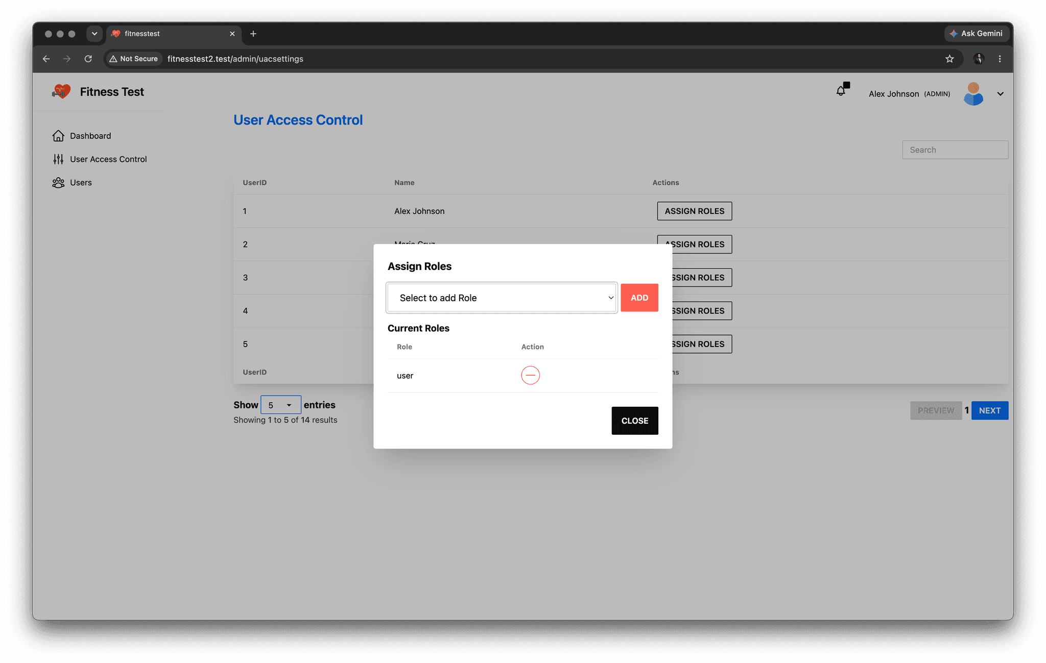Open the Show entries count dropdown
This screenshot has width=1046, height=663.
click(280, 405)
